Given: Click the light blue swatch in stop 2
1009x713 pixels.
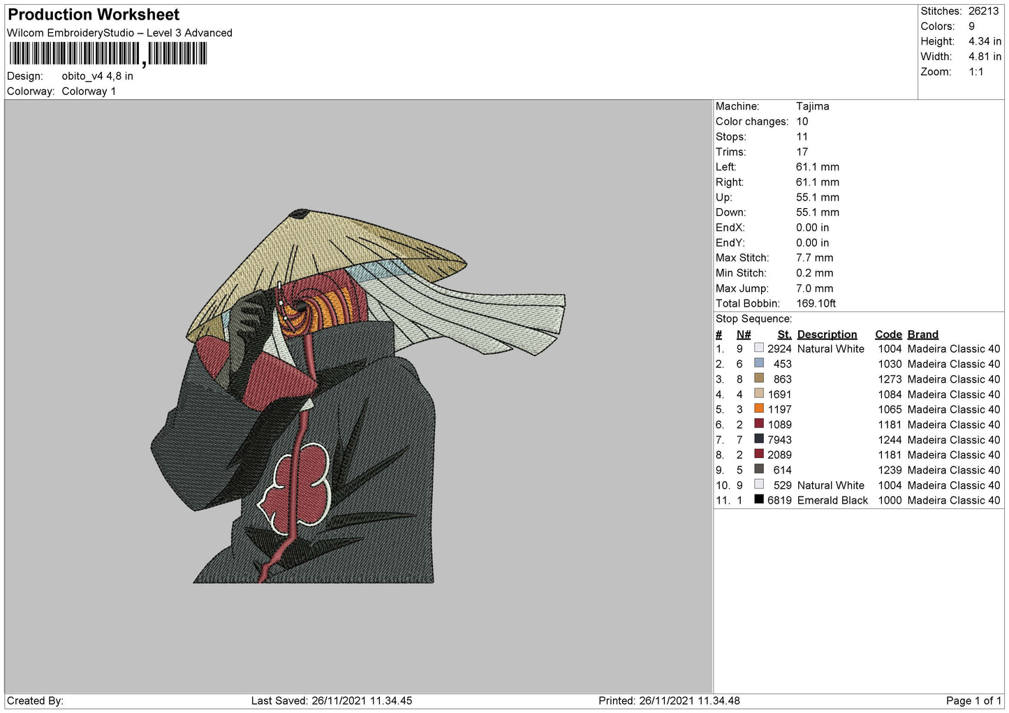Looking at the screenshot, I should pyautogui.click(x=759, y=363).
